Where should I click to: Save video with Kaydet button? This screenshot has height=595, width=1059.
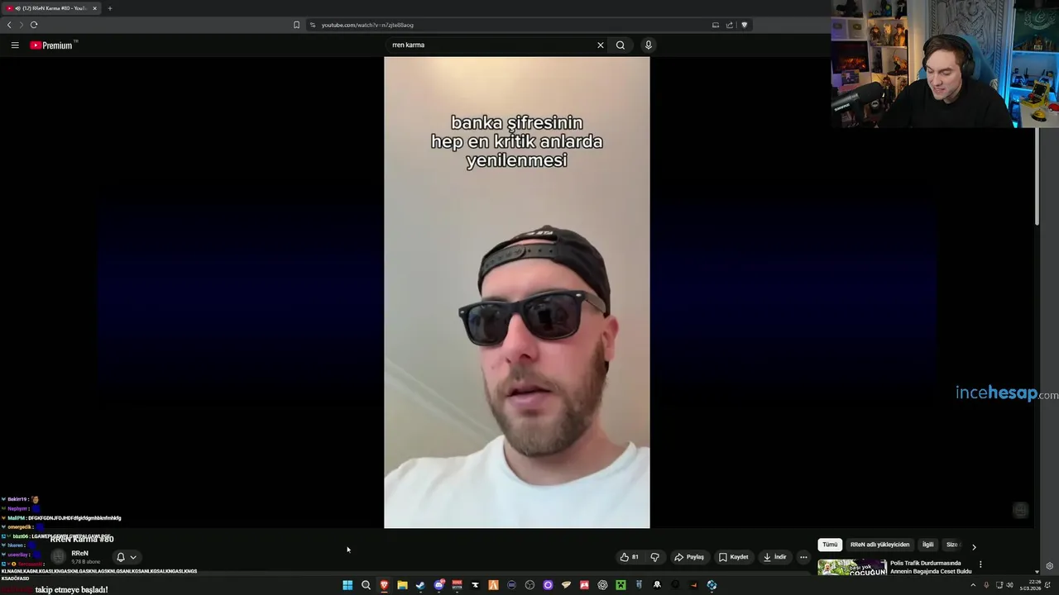(734, 557)
